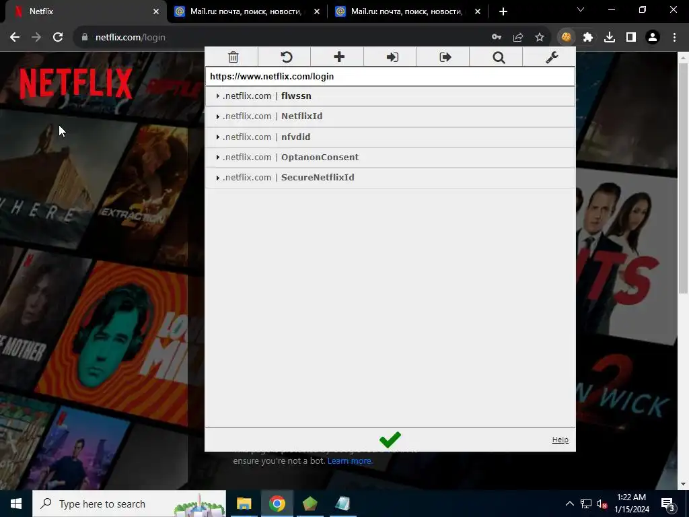Reload the Netflix page
689x517 pixels.
coord(58,38)
